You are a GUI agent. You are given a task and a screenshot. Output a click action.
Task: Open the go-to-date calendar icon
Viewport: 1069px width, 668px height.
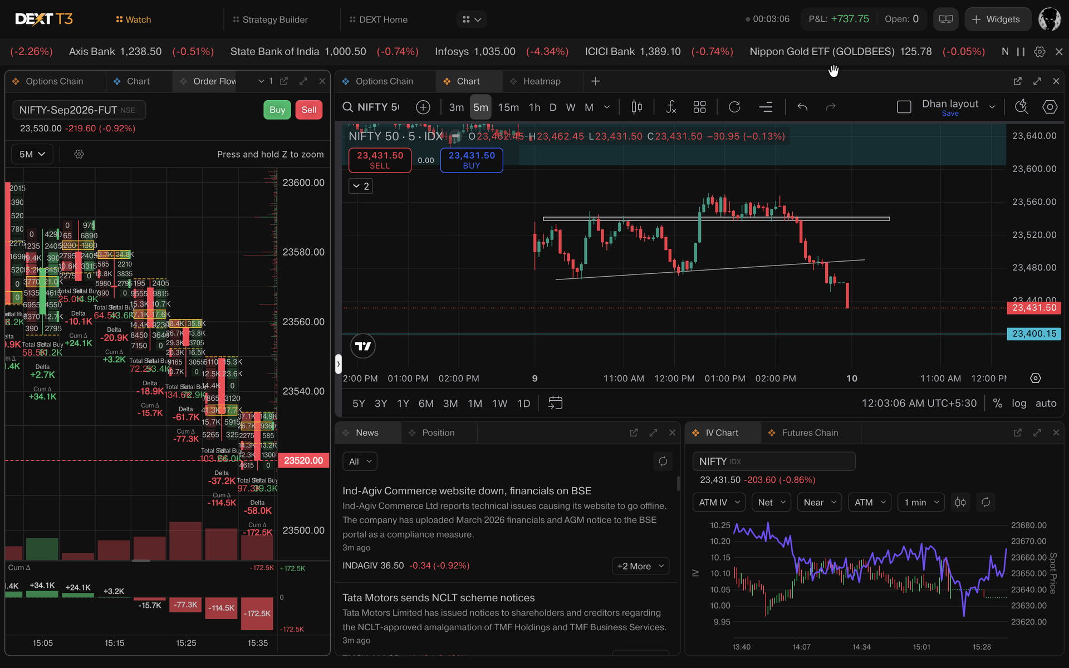click(556, 403)
